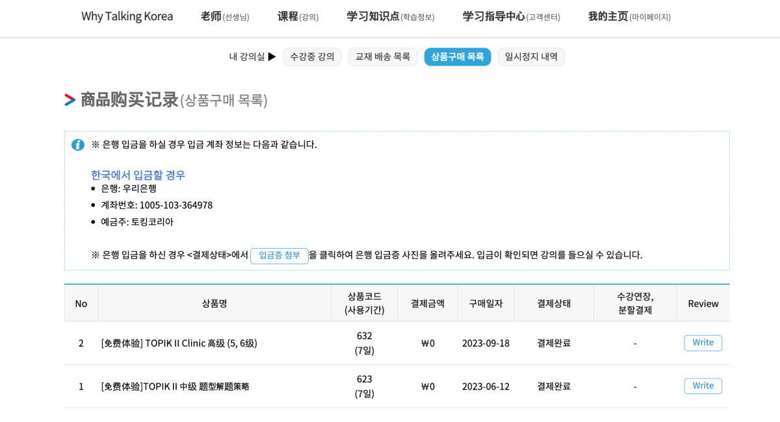Image resolution: width=780 pixels, height=422 pixels.
Task: Open the TOPIK II 中级 题型解题策略 product name
Action: click(x=175, y=386)
